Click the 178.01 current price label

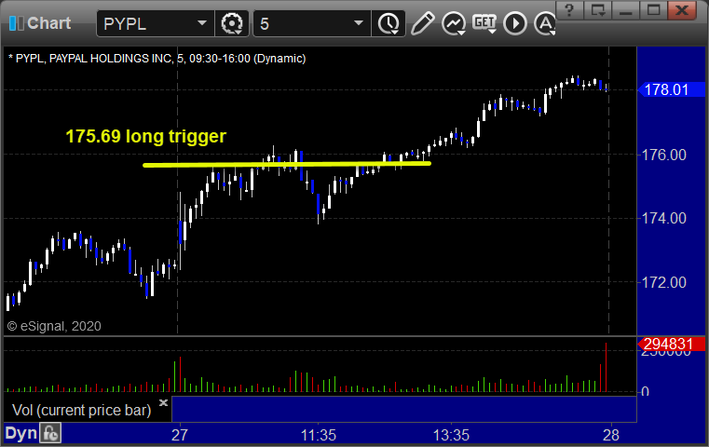[x=671, y=89]
